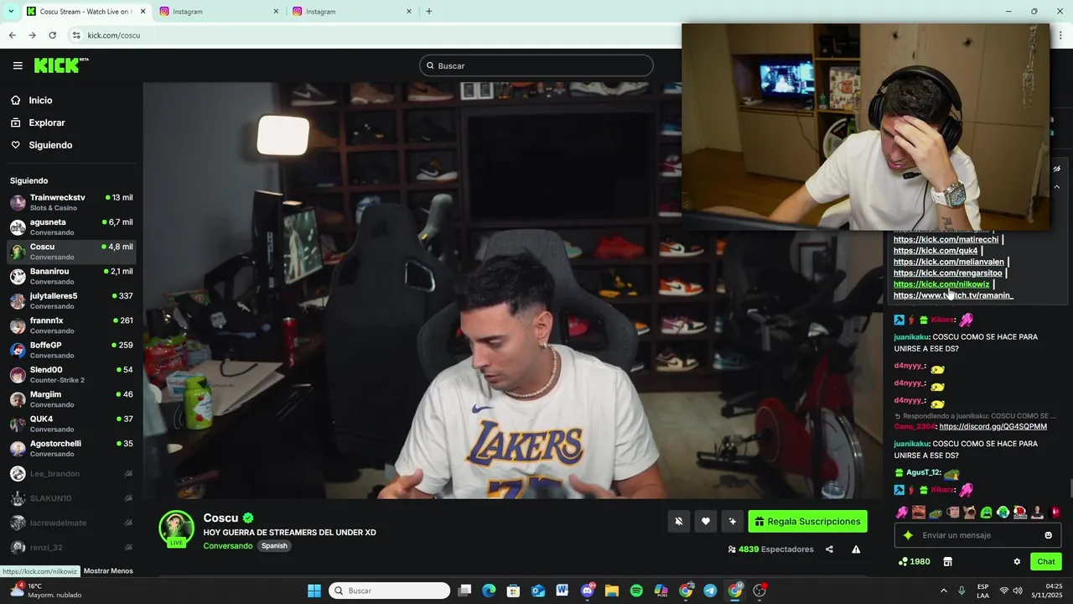Open the kick.com/nilkowiz link in chat

(941, 284)
